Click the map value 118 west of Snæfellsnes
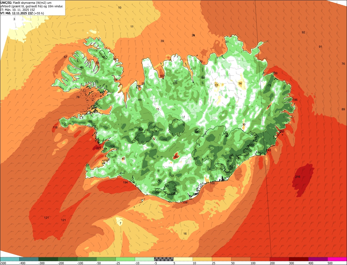The image size is (347, 265). point(55,128)
